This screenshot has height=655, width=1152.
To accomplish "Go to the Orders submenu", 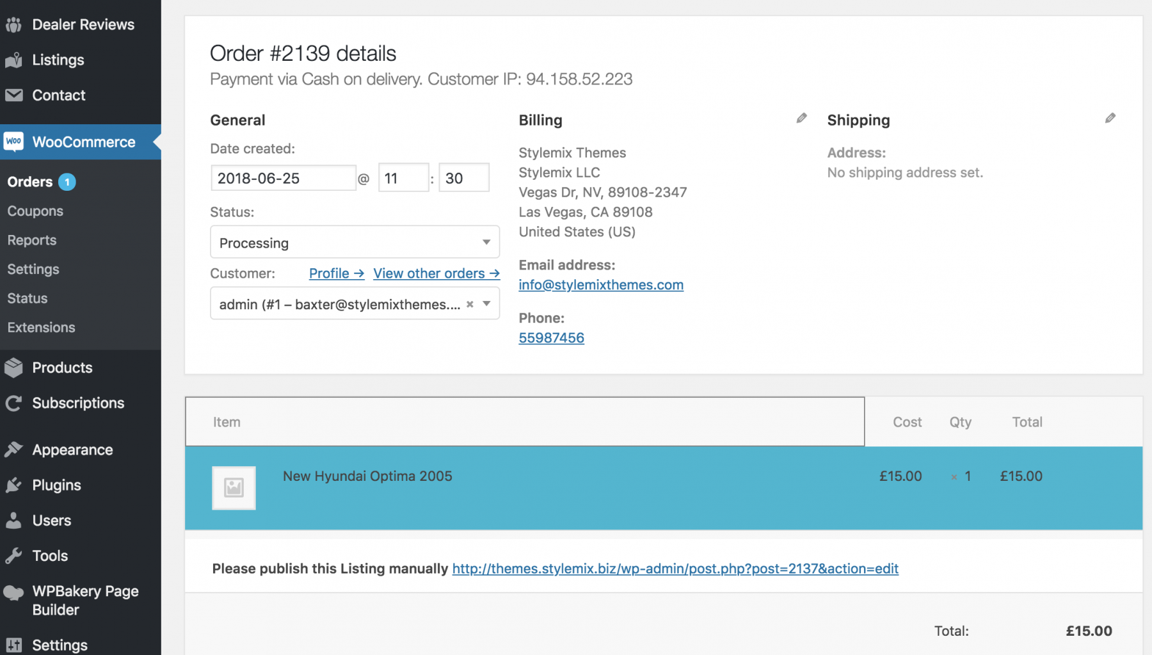I will (30, 182).
